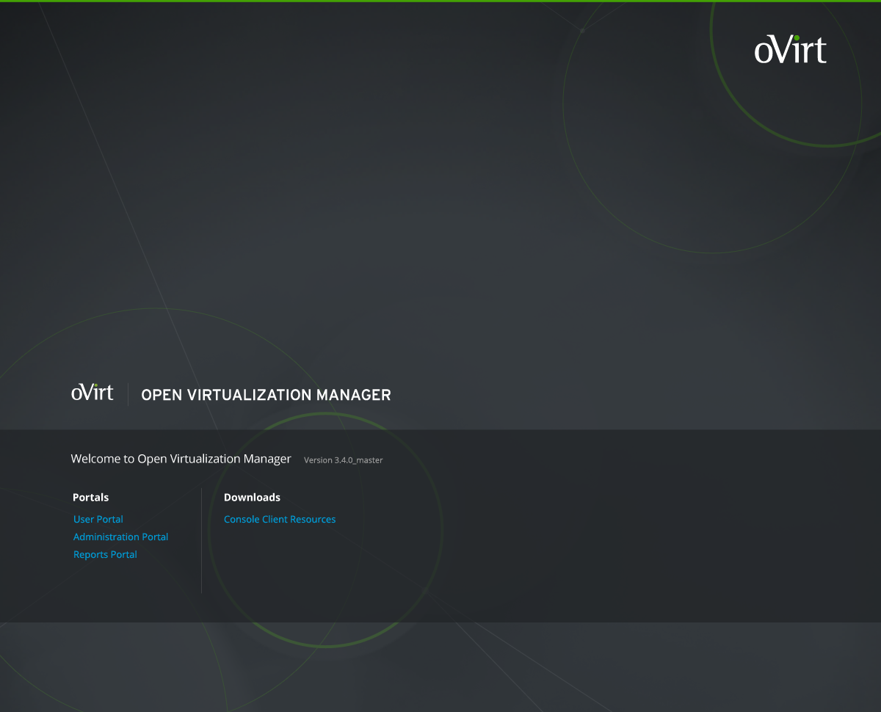Click the small node dot on the top circle

coord(582,30)
